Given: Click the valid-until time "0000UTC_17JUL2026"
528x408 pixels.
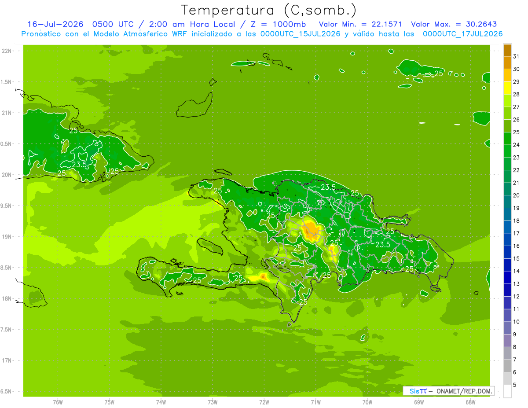Looking at the screenshot, I should coord(463,34).
